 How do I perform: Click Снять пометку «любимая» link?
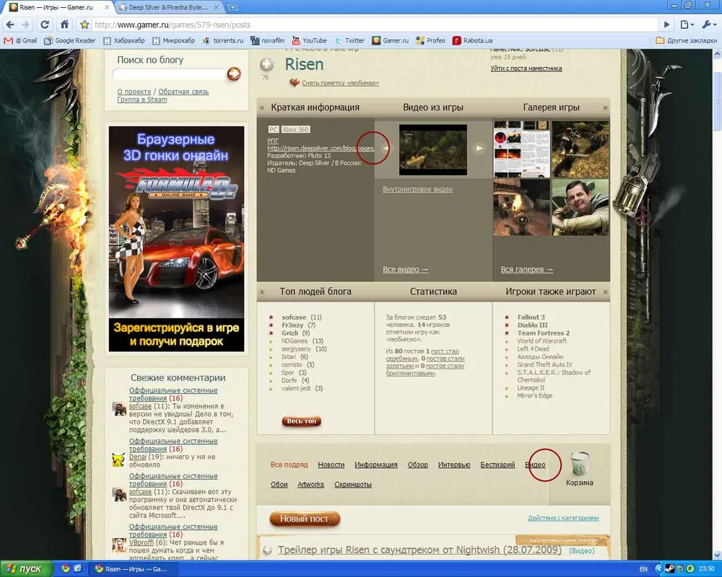coord(340,83)
